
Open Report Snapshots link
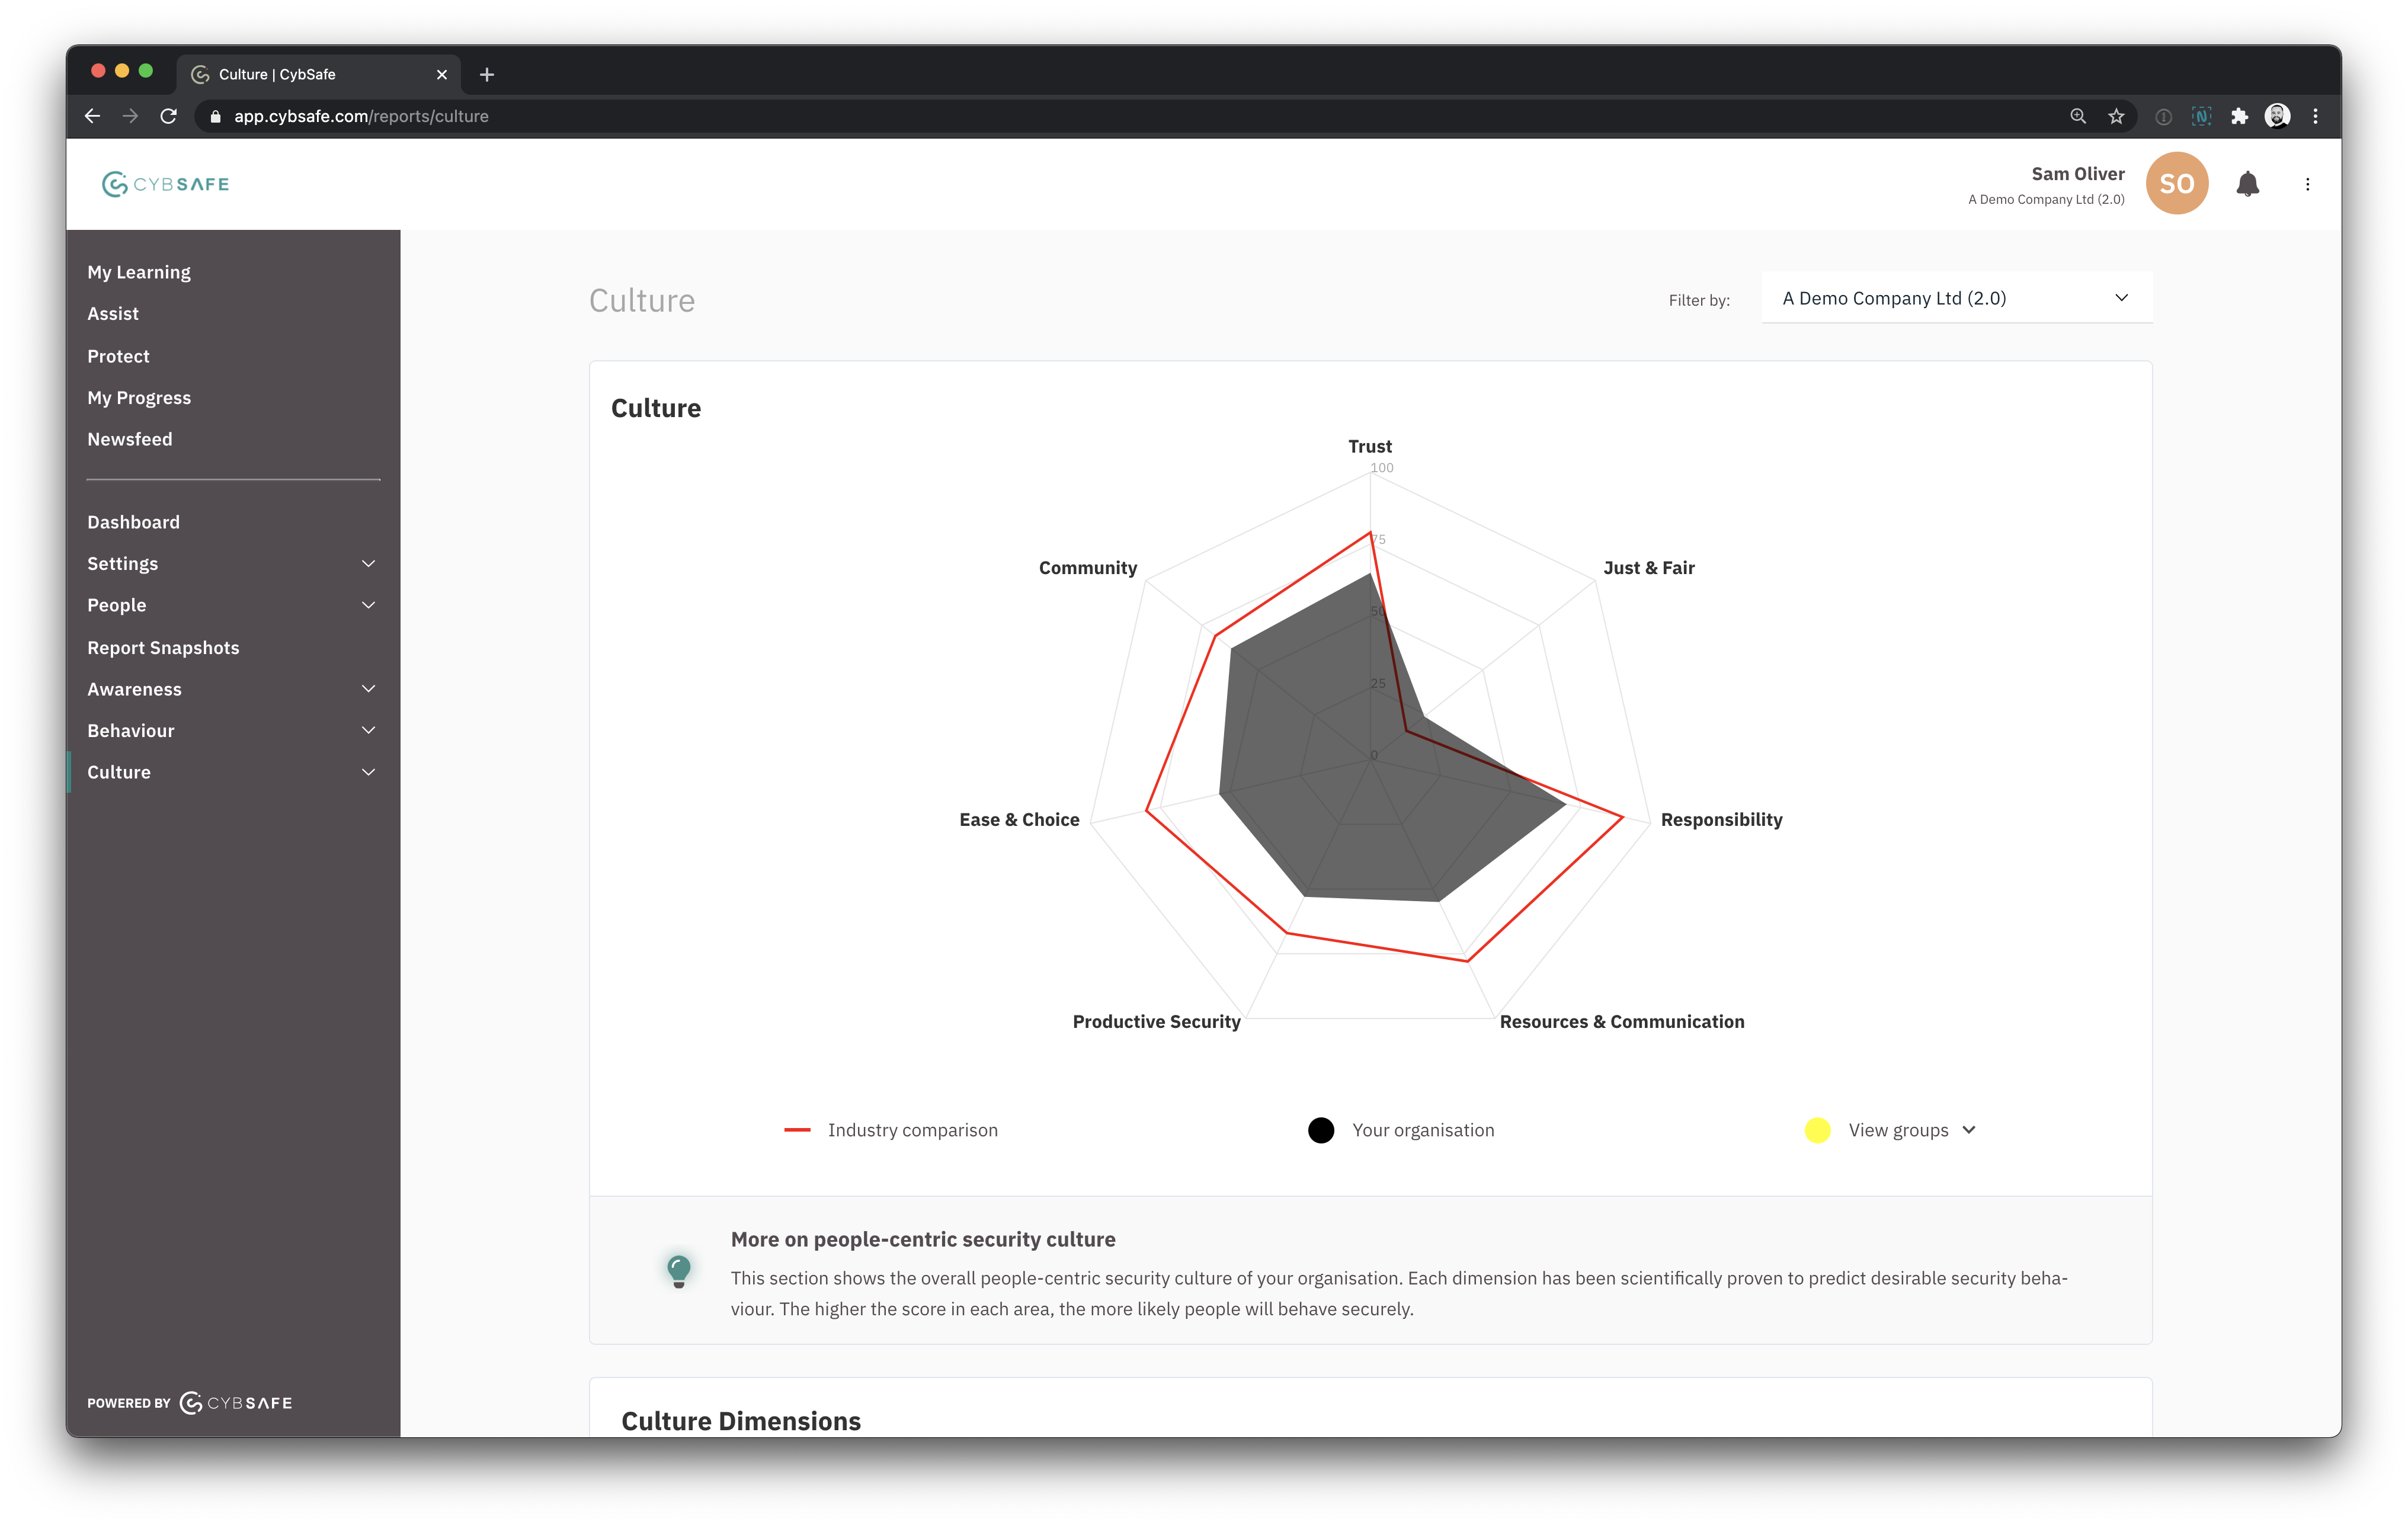(x=163, y=648)
